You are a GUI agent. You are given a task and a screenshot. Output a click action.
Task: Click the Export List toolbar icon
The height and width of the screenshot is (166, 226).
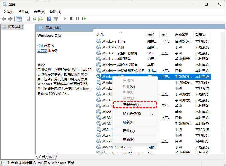(41, 19)
